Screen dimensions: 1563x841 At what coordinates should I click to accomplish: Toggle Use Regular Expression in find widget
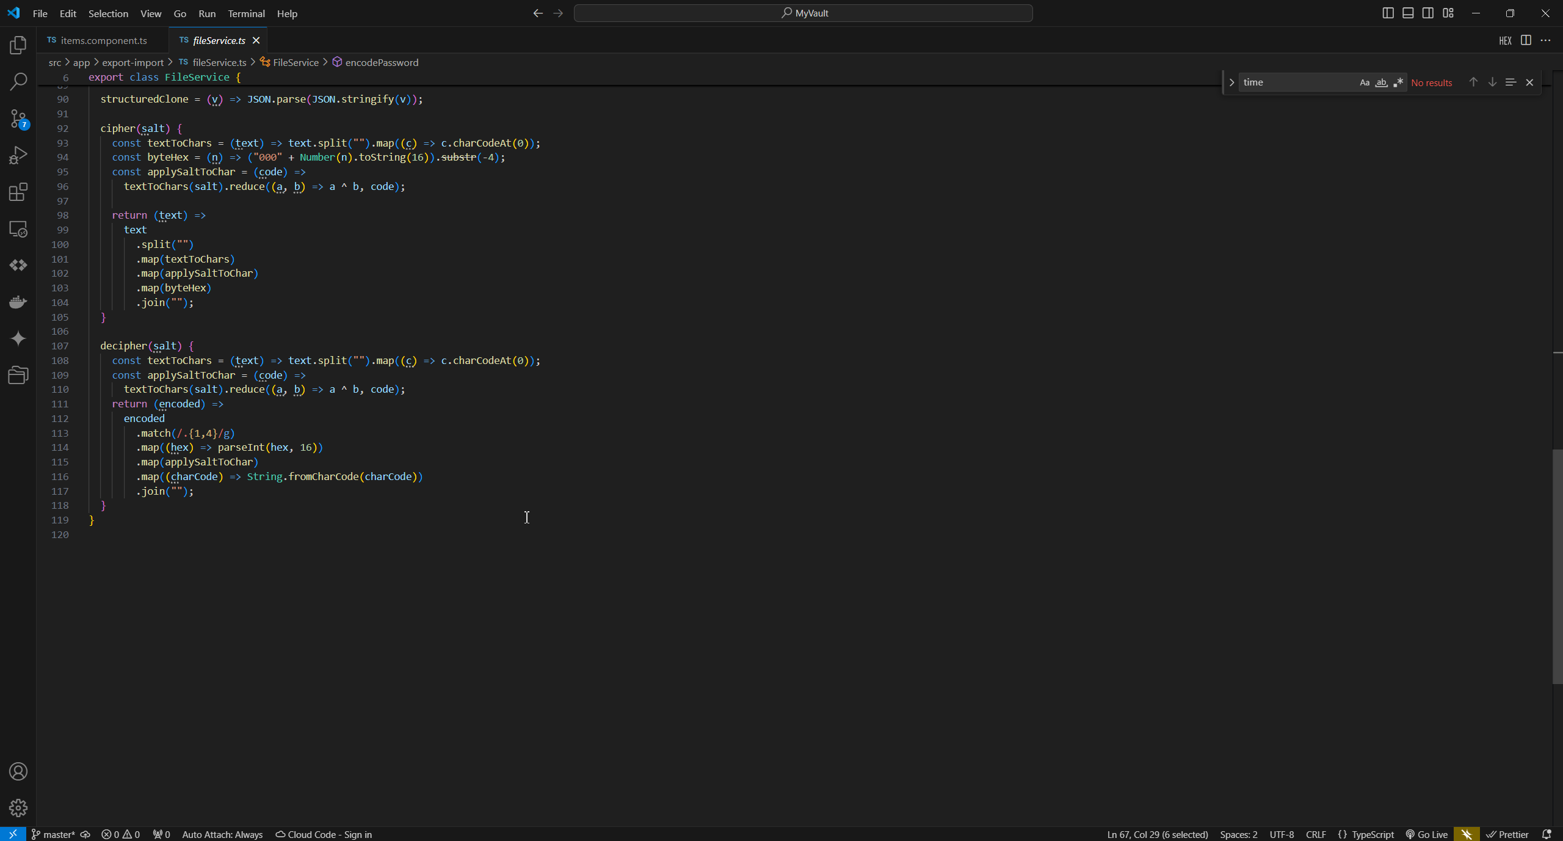click(x=1398, y=82)
